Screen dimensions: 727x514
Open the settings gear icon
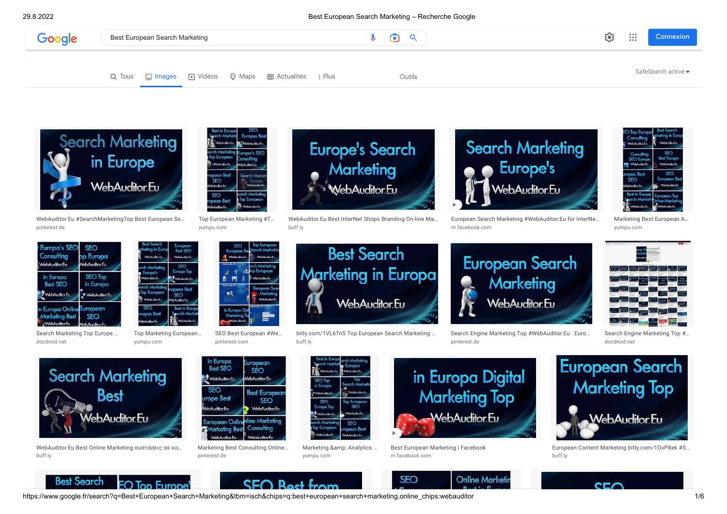609,37
